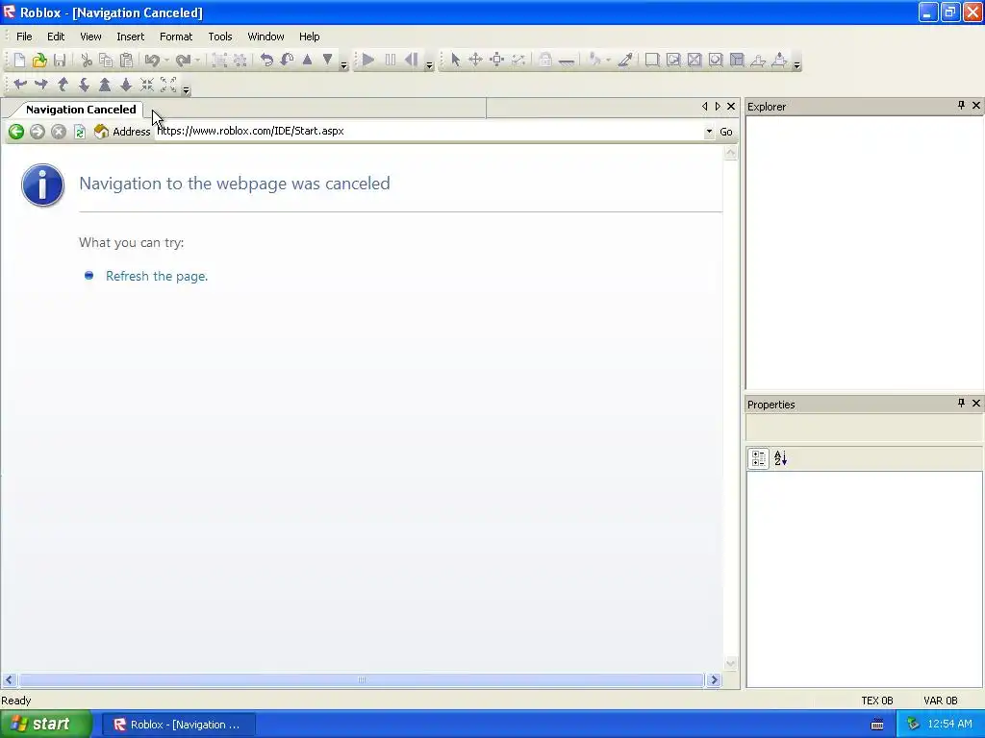Open the address bar dropdown
985x738 pixels.
[709, 132]
